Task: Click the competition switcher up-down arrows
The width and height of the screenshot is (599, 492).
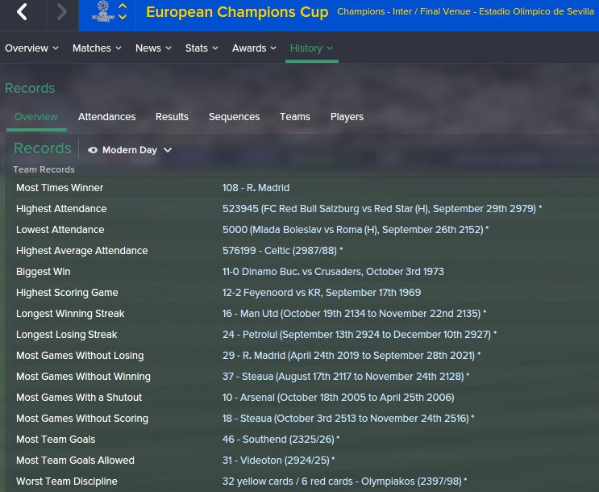Action: click(x=123, y=11)
